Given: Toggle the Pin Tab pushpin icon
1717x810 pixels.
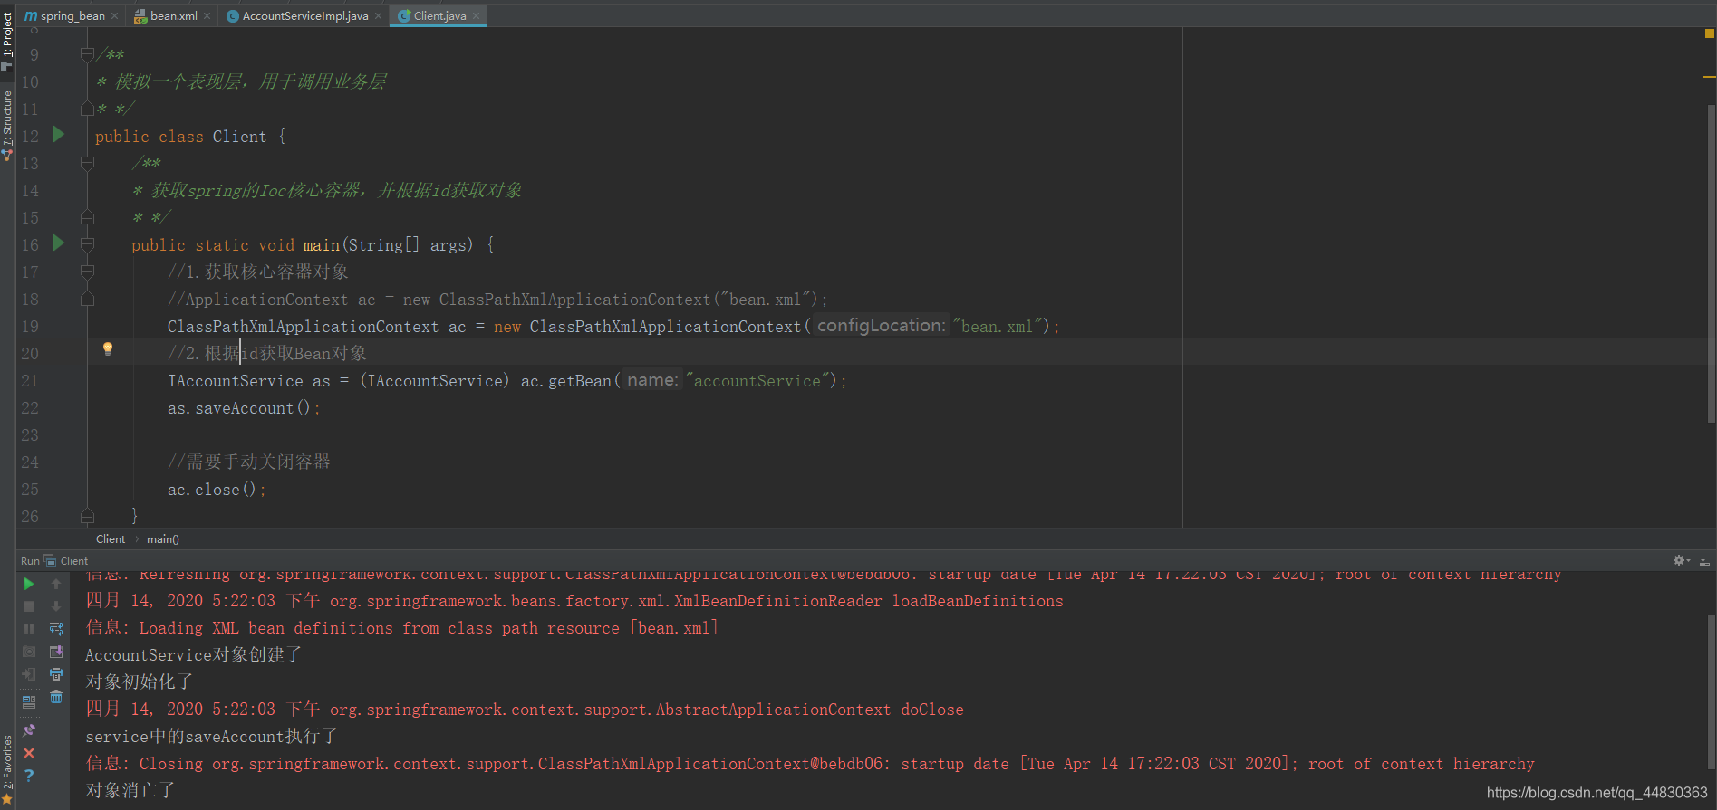Looking at the screenshot, I should pos(29,730).
